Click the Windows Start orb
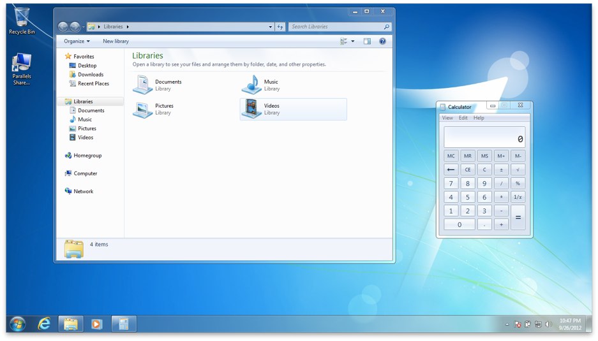598x341 pixels. 18,324
